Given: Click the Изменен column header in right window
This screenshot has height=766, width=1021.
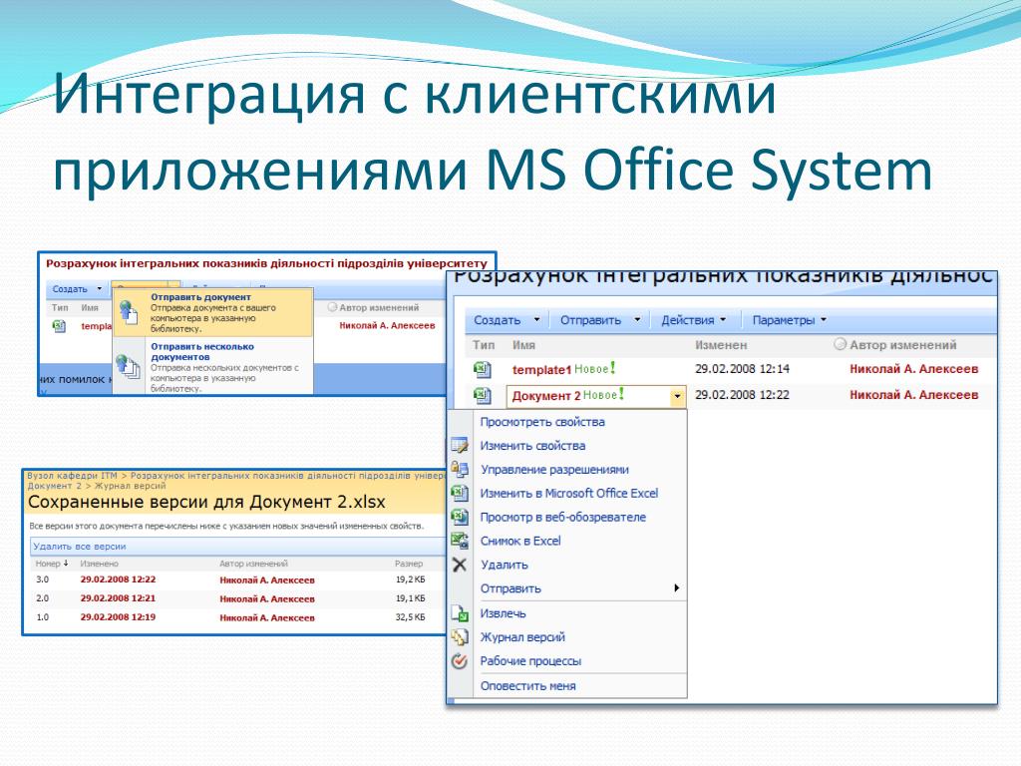Looking at the screenshot, I should 721,345.
